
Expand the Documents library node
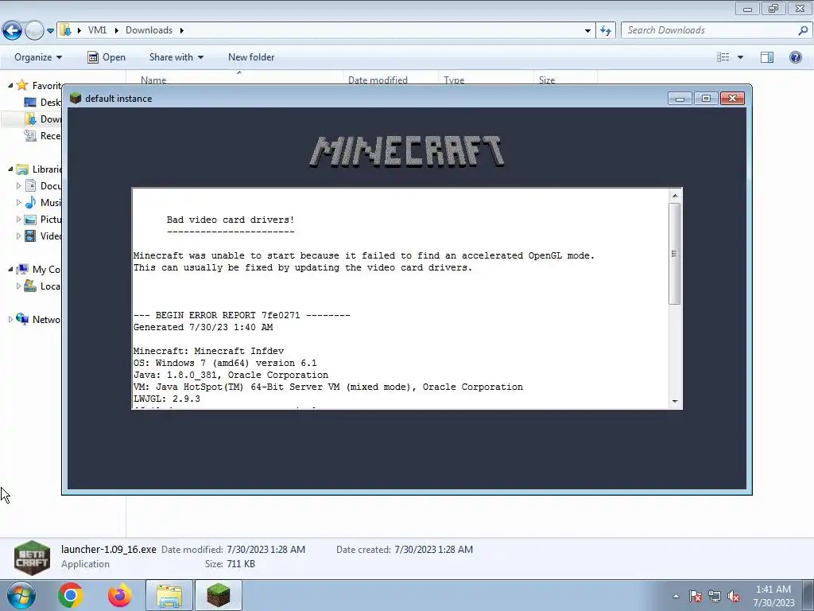(19, 185)
